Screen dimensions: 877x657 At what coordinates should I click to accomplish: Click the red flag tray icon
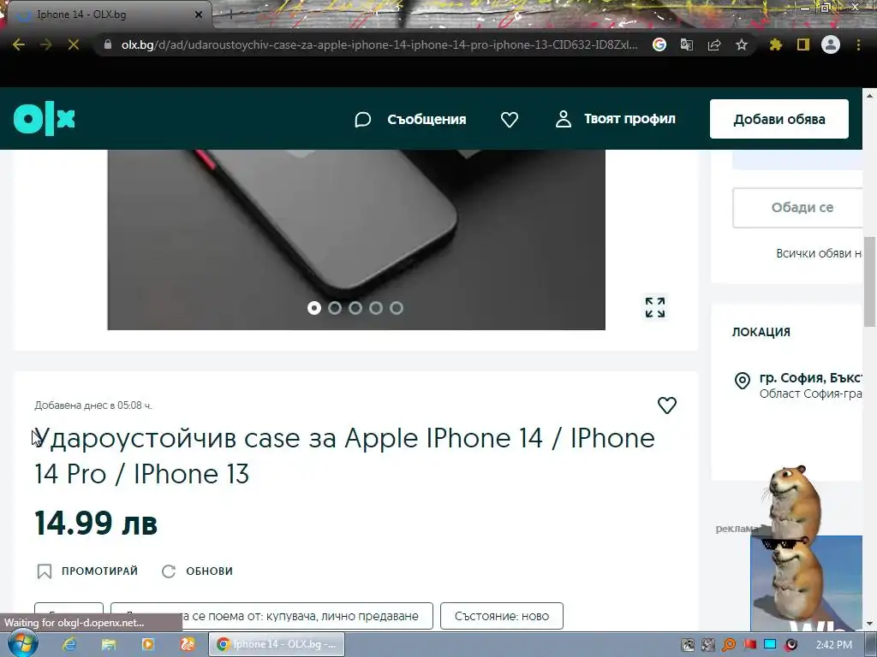tap(749, 645)
